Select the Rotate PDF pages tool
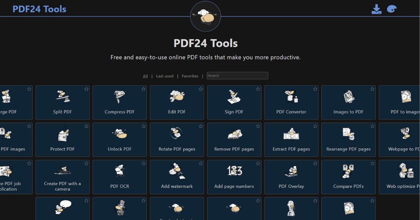The height and width of the screenshot is (220, 420). tap(177, 140)
